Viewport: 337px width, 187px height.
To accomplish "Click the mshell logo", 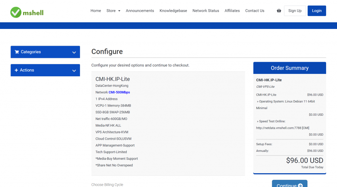I will (27, 12).
